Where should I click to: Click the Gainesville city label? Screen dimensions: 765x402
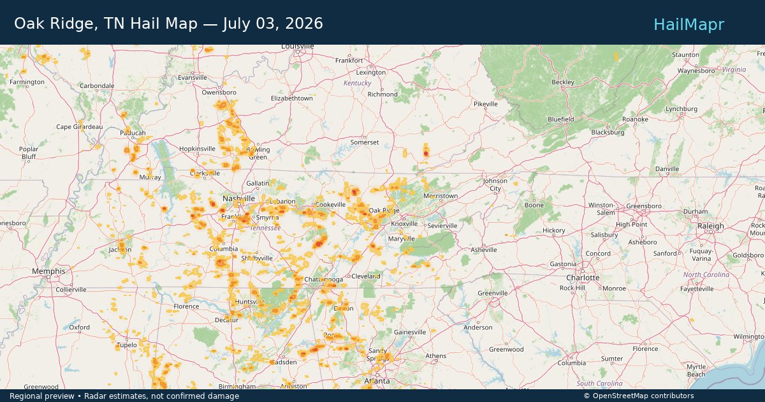(410, 332)
